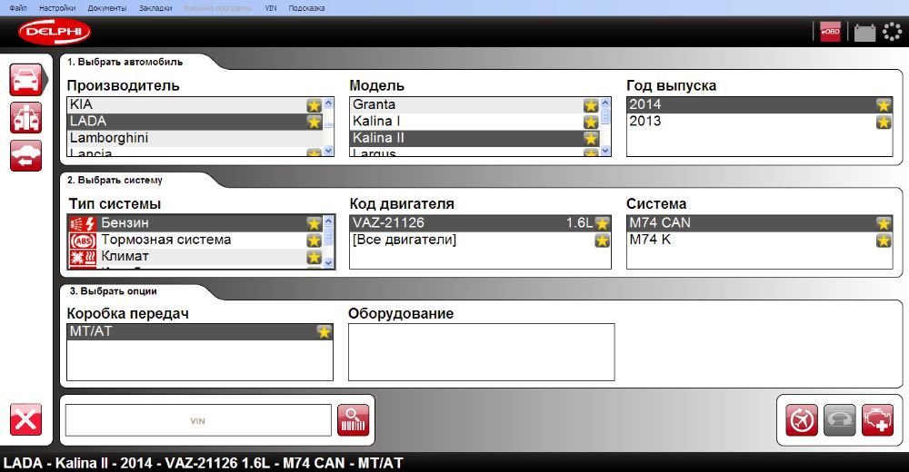The image size is (909, 472).
Task: Click the ABS brake system icon
Action: [83, 241]
